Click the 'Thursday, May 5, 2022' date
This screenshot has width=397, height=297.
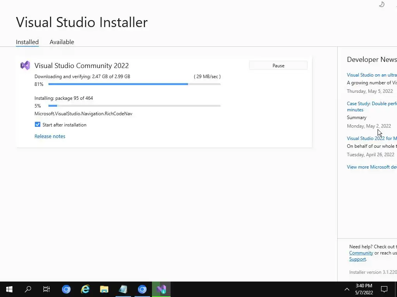[x=370, y=91]
